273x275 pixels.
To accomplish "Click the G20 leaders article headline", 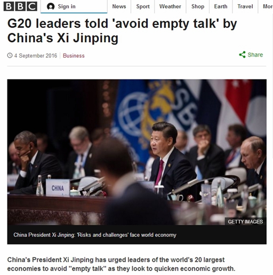I will (x=122, y=30).
